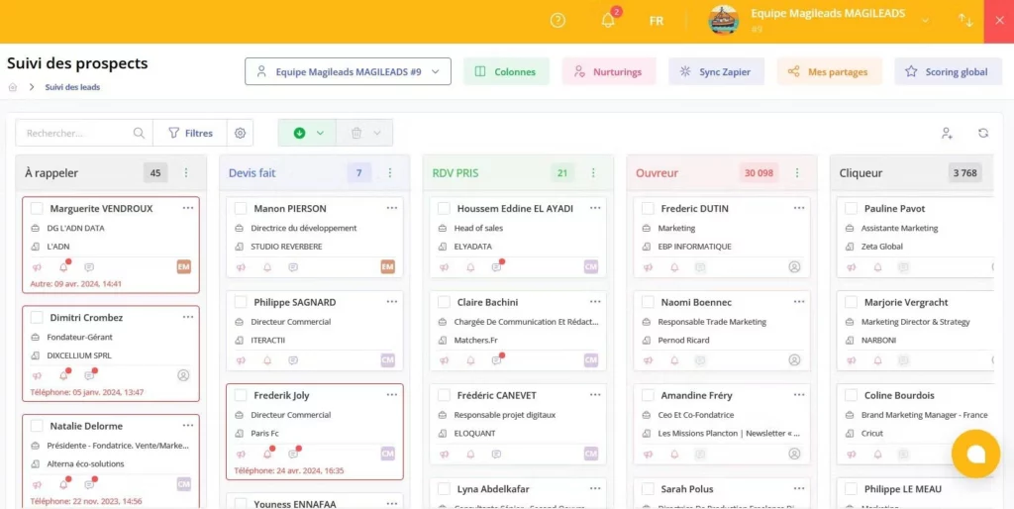Click the add user icon

point(947,133)
